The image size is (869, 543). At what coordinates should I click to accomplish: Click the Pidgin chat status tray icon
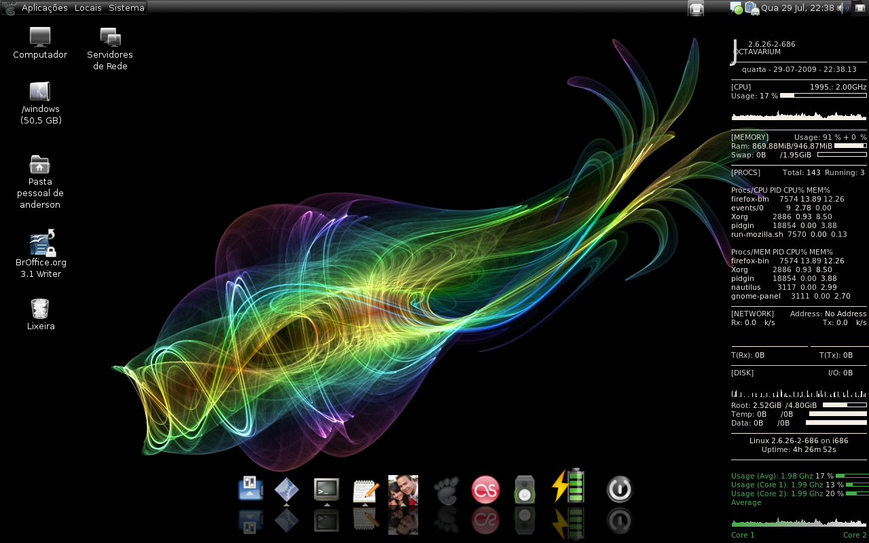coord(736,8)
